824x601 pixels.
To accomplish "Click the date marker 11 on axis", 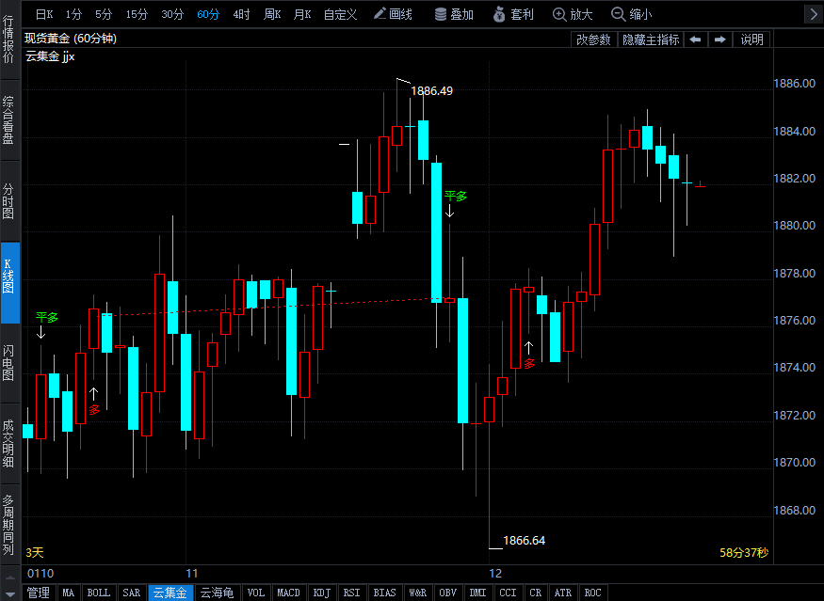I will click(192, 573).
